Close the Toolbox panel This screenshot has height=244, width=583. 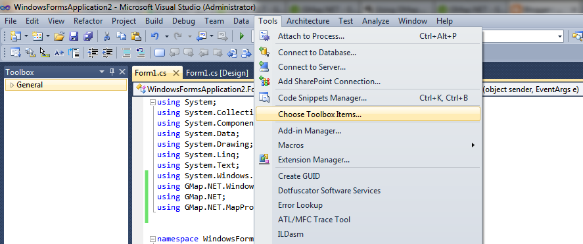(122, 72)
